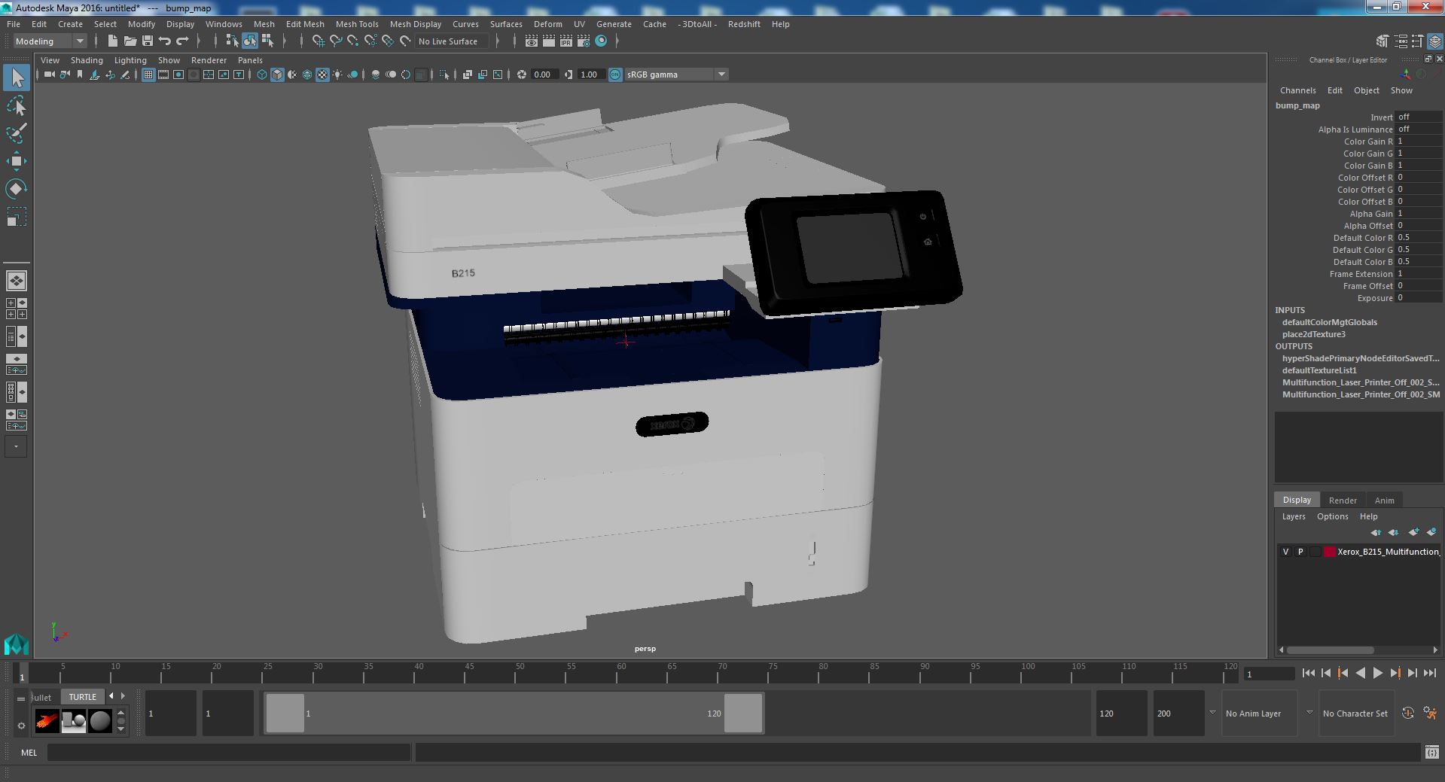This screenshot has height=782, width=1445.
Task: Click the red layer color swatch
Action: (x=1330, y=552)
